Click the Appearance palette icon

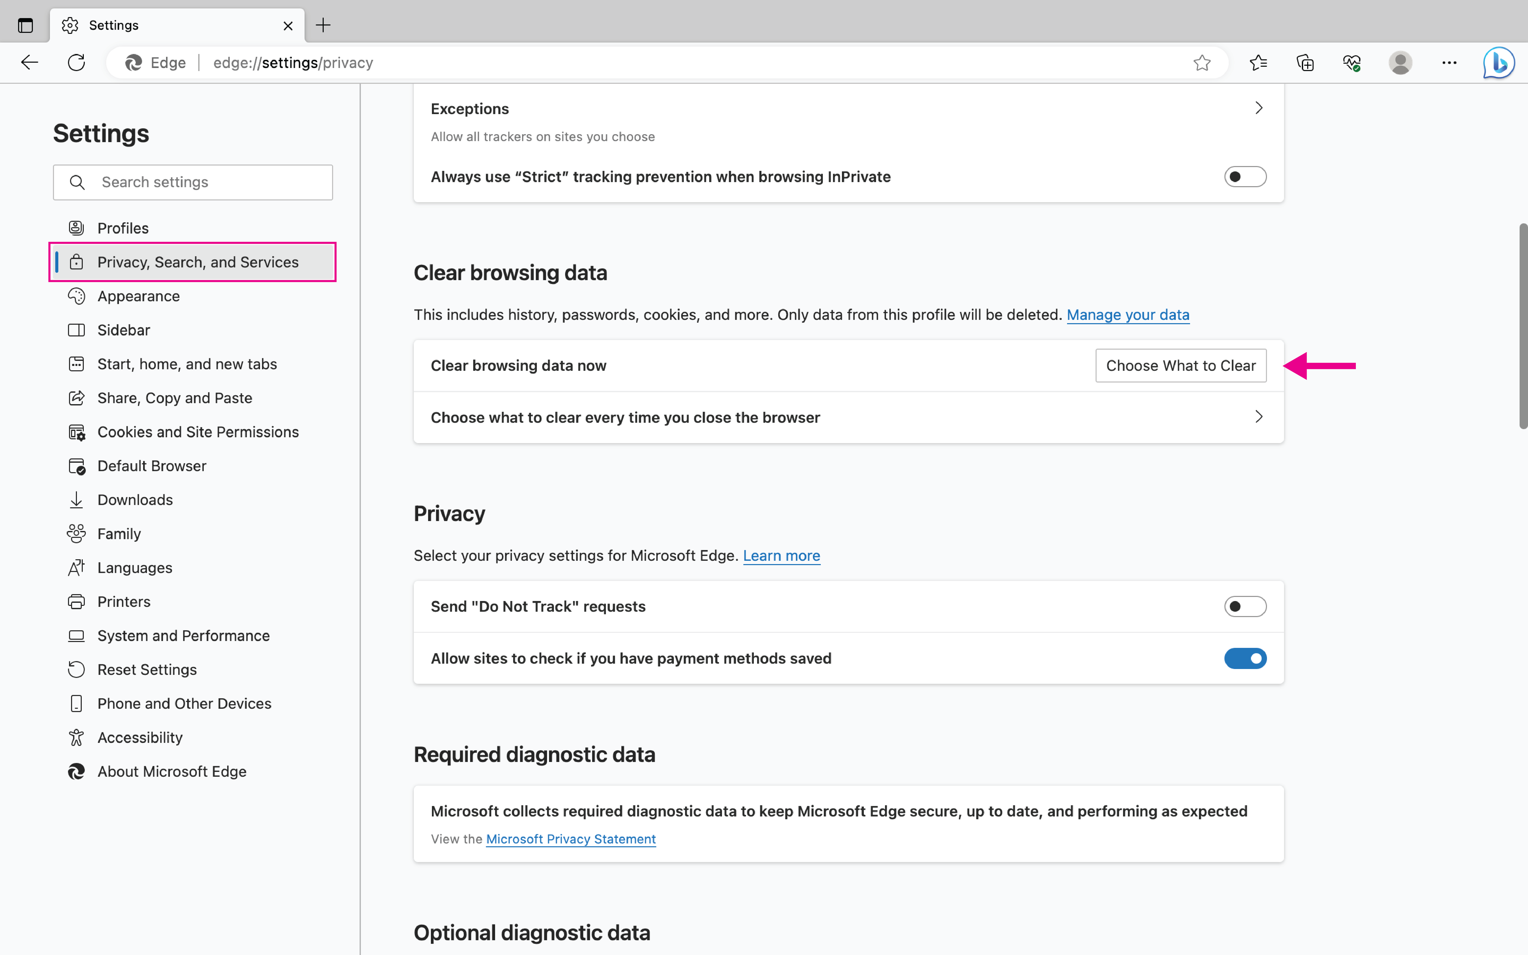[76, 296]
